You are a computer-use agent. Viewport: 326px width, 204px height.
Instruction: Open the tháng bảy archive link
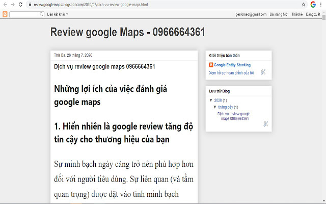pyautogui.click(x=226, y=107)
